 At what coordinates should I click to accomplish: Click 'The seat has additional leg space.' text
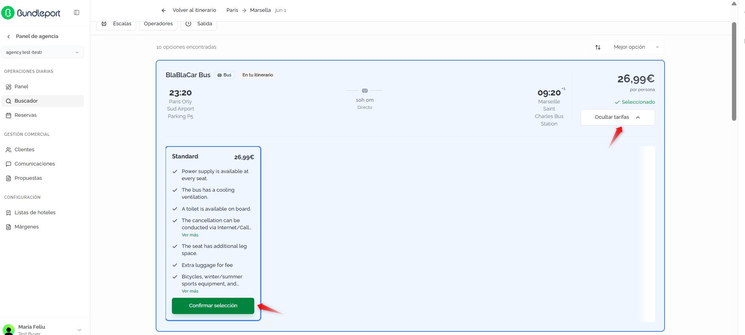coord(214,250)
